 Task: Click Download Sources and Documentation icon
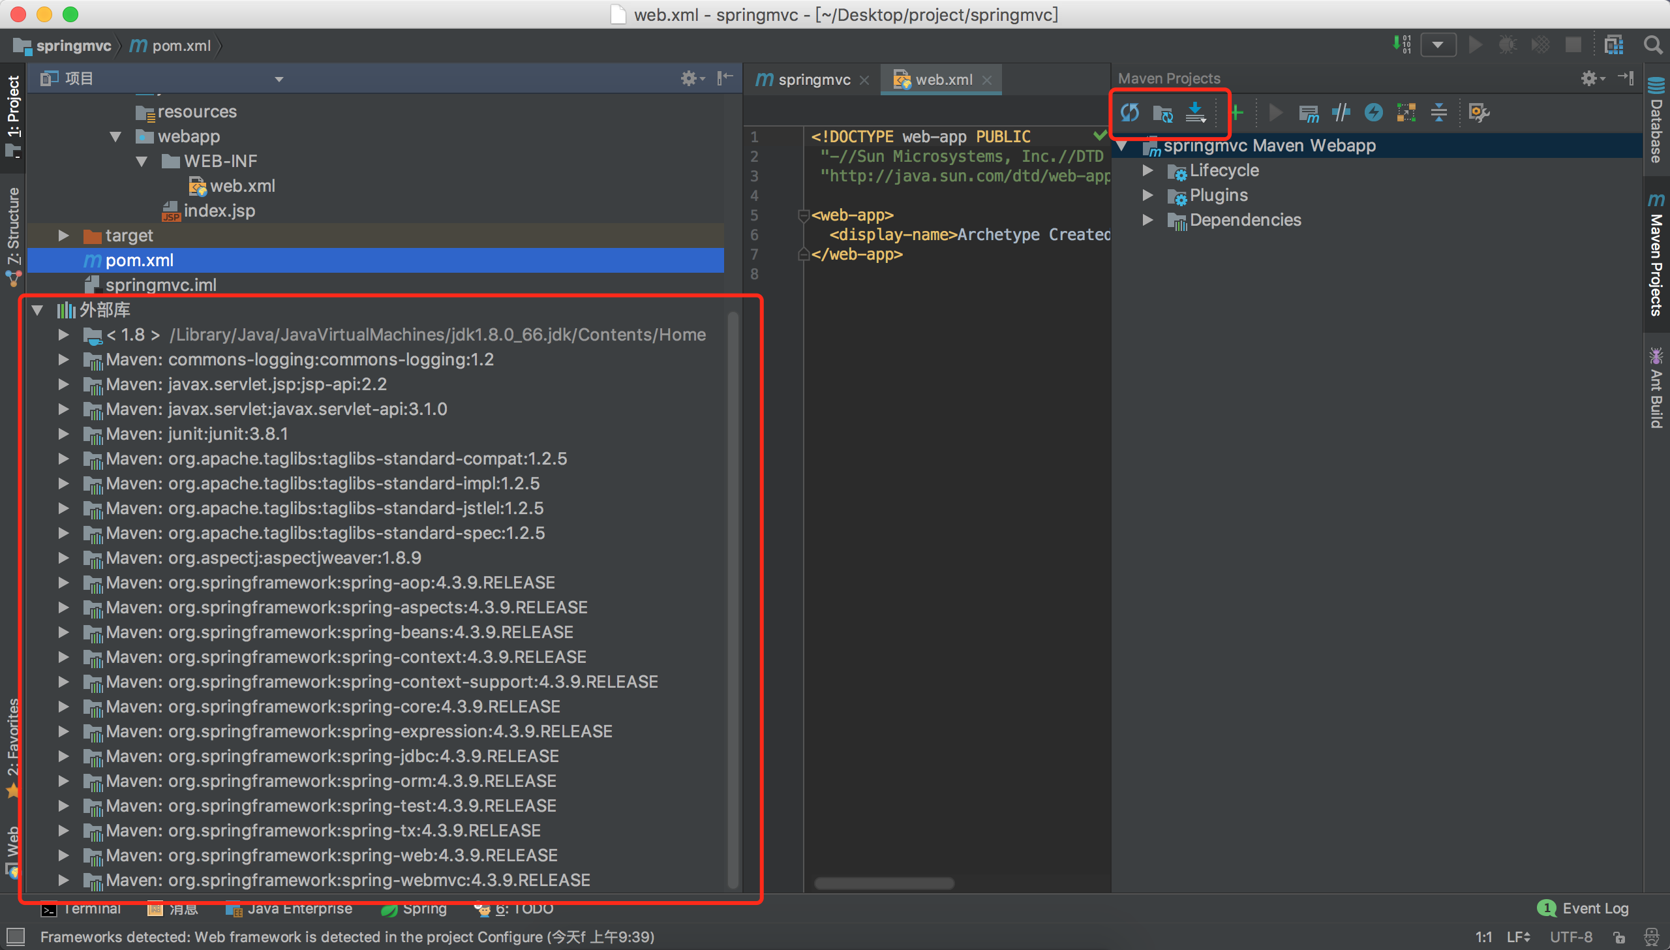tap(1196, 112)
